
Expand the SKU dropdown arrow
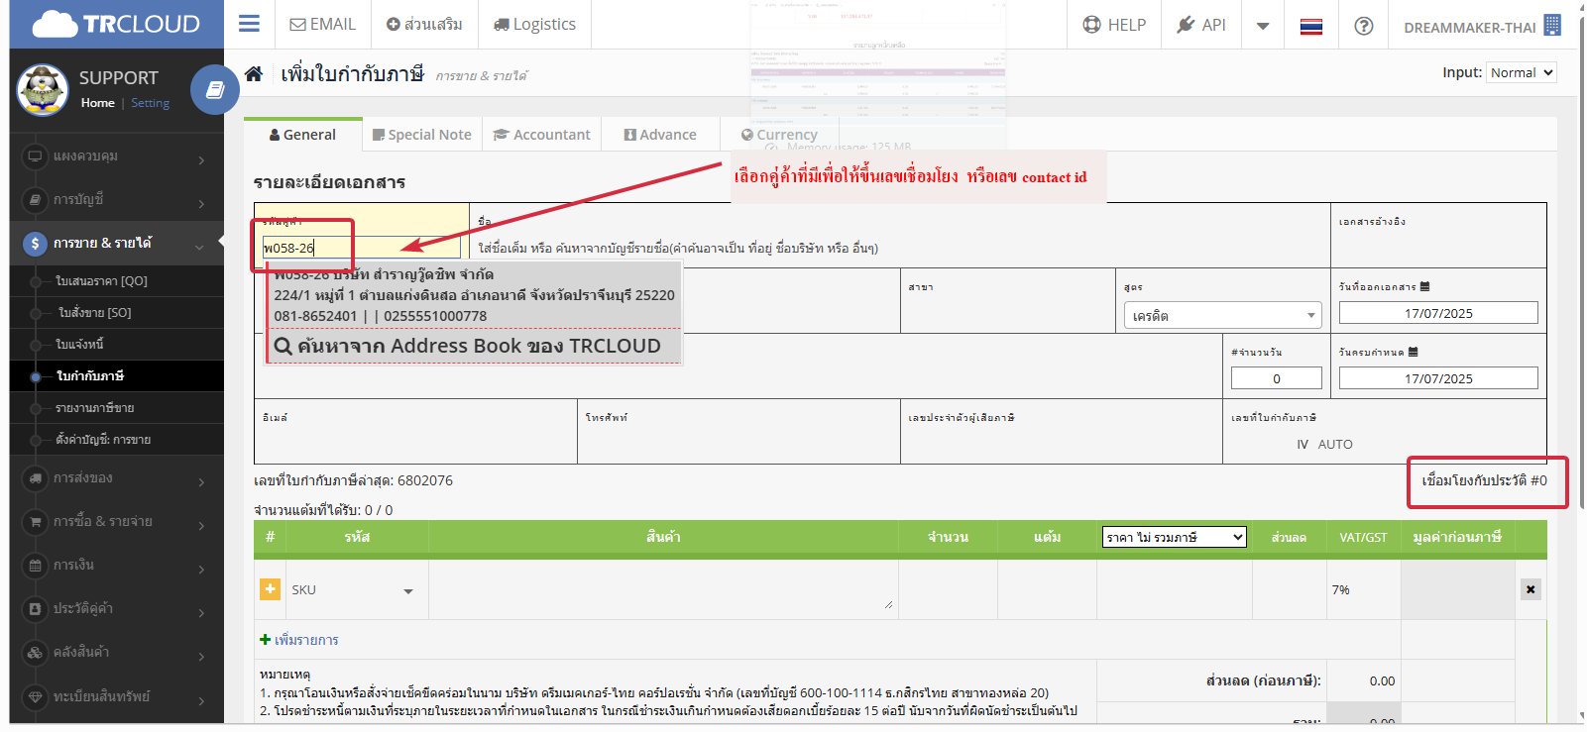(407, 591)
